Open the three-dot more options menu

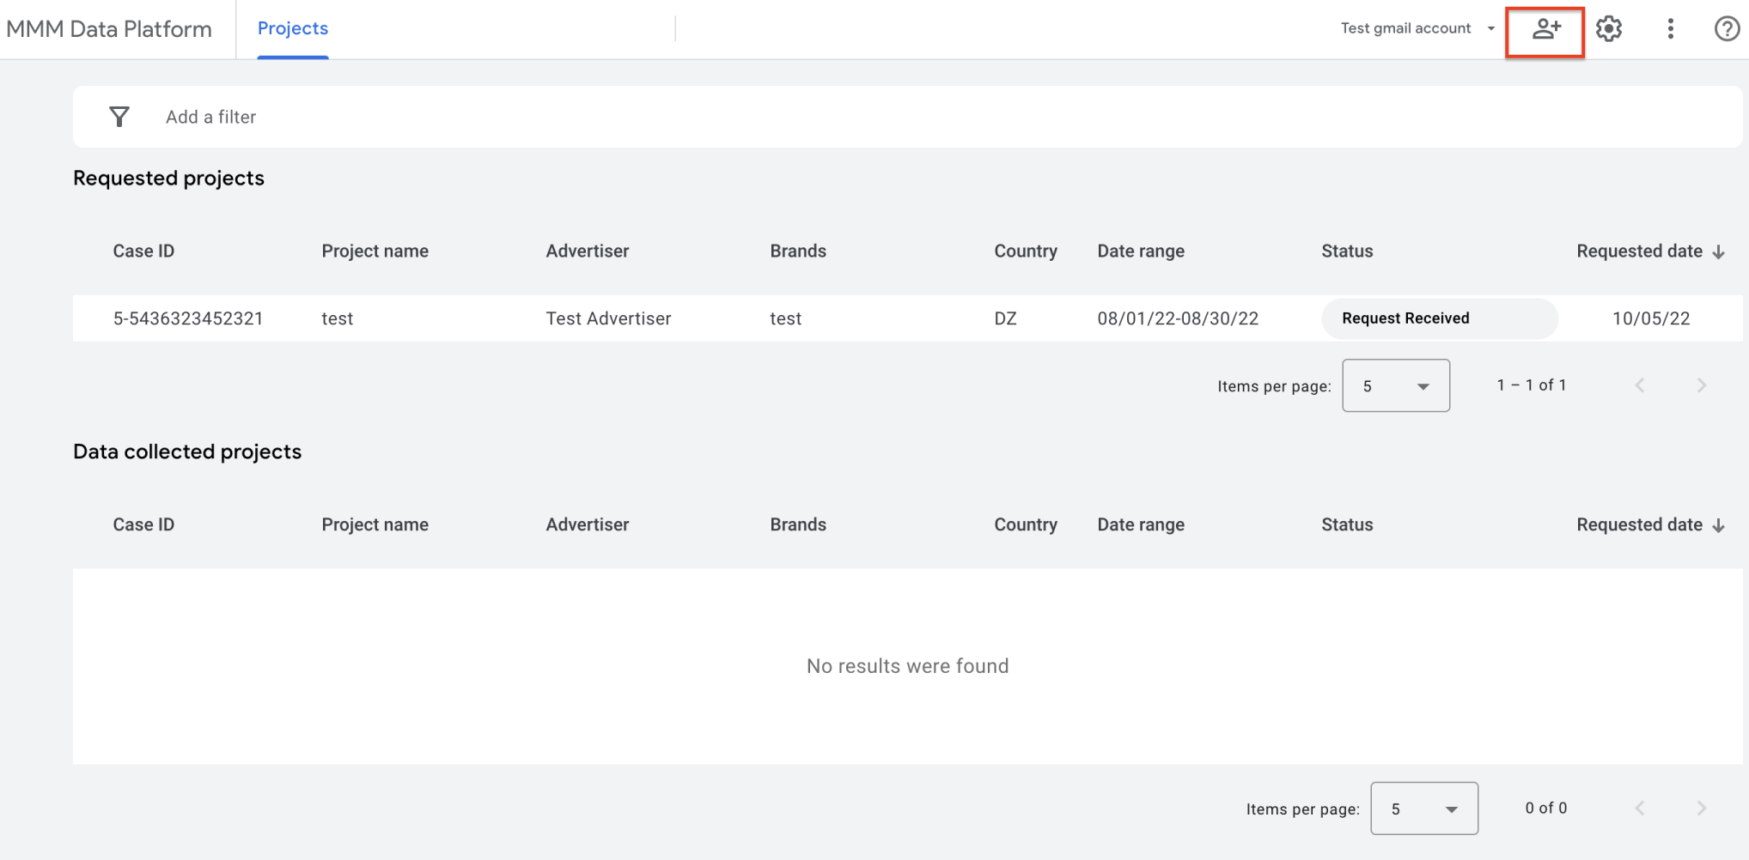pos(1670,29)
